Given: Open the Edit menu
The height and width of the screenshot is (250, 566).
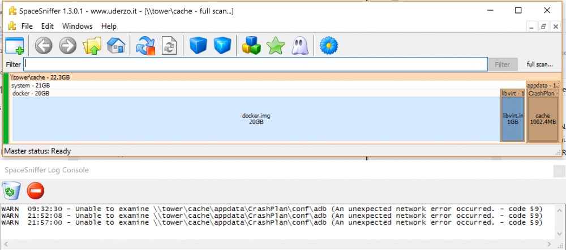Looking at the screenshot, I should coord(47,27).
